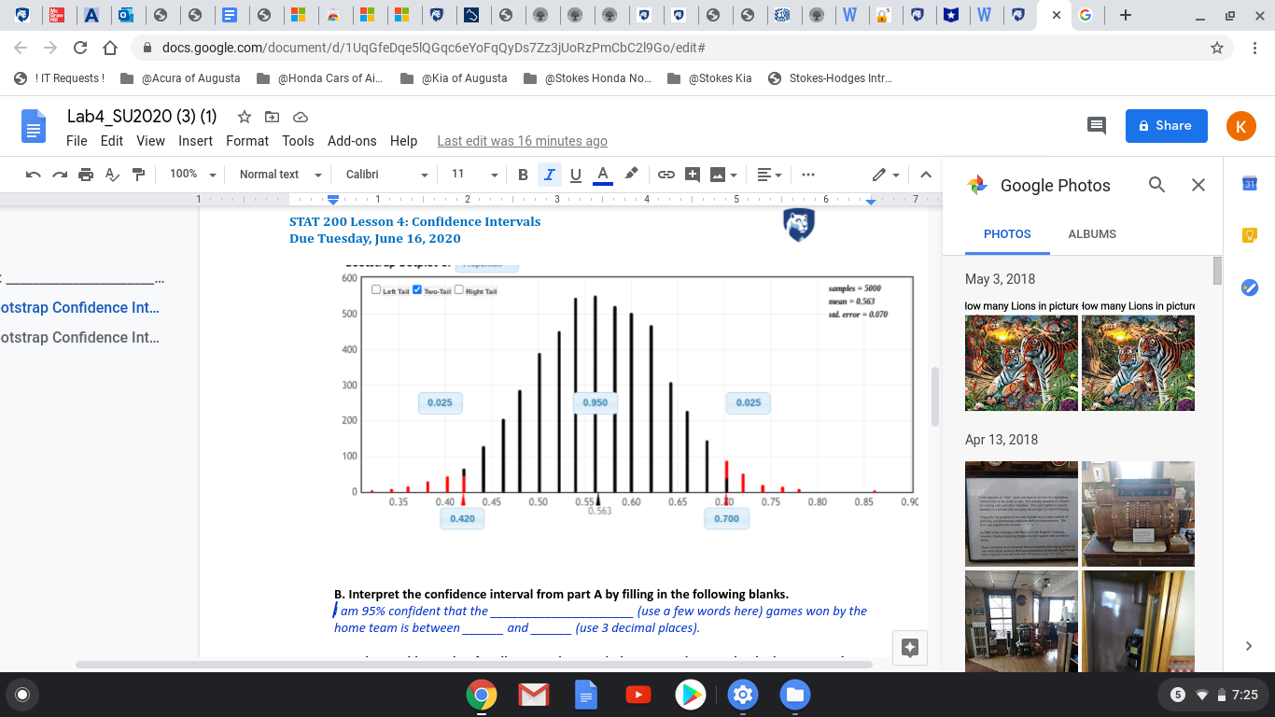The image size is (1275, 717).
Task: Open the Add-ons menu
Action: click(352, 141)
